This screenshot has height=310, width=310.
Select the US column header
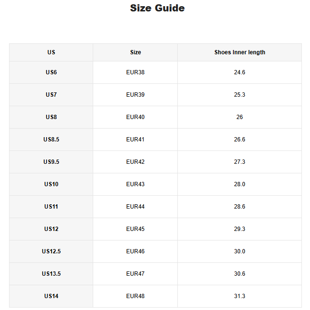(51, 52)
